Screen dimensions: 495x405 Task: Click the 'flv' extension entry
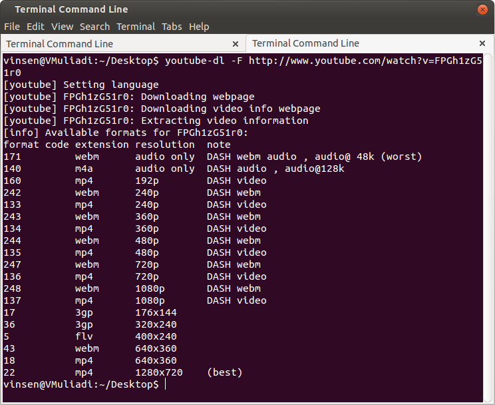click(x=84, y=337)
